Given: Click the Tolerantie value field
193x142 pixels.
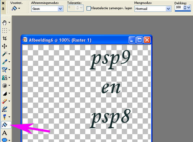Looking at the screenshot, I should (x=72, y=8).
